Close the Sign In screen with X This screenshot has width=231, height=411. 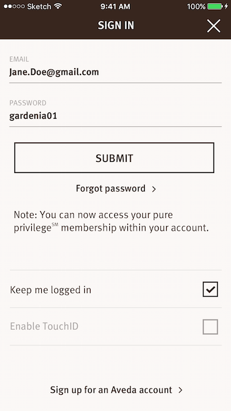pyautogui.click(x=214, y=26)
